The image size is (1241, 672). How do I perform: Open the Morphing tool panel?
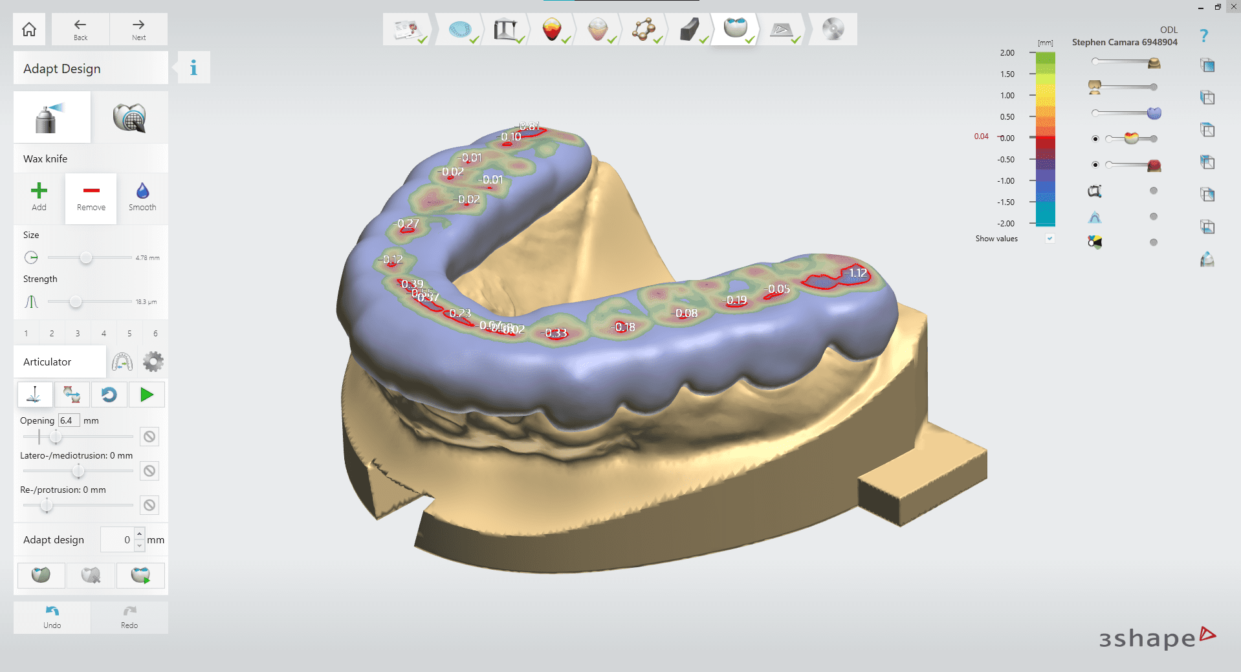[129, 117]
